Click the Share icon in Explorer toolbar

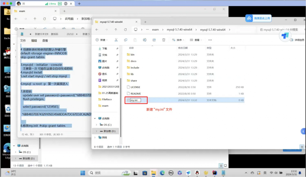(154, 40)
